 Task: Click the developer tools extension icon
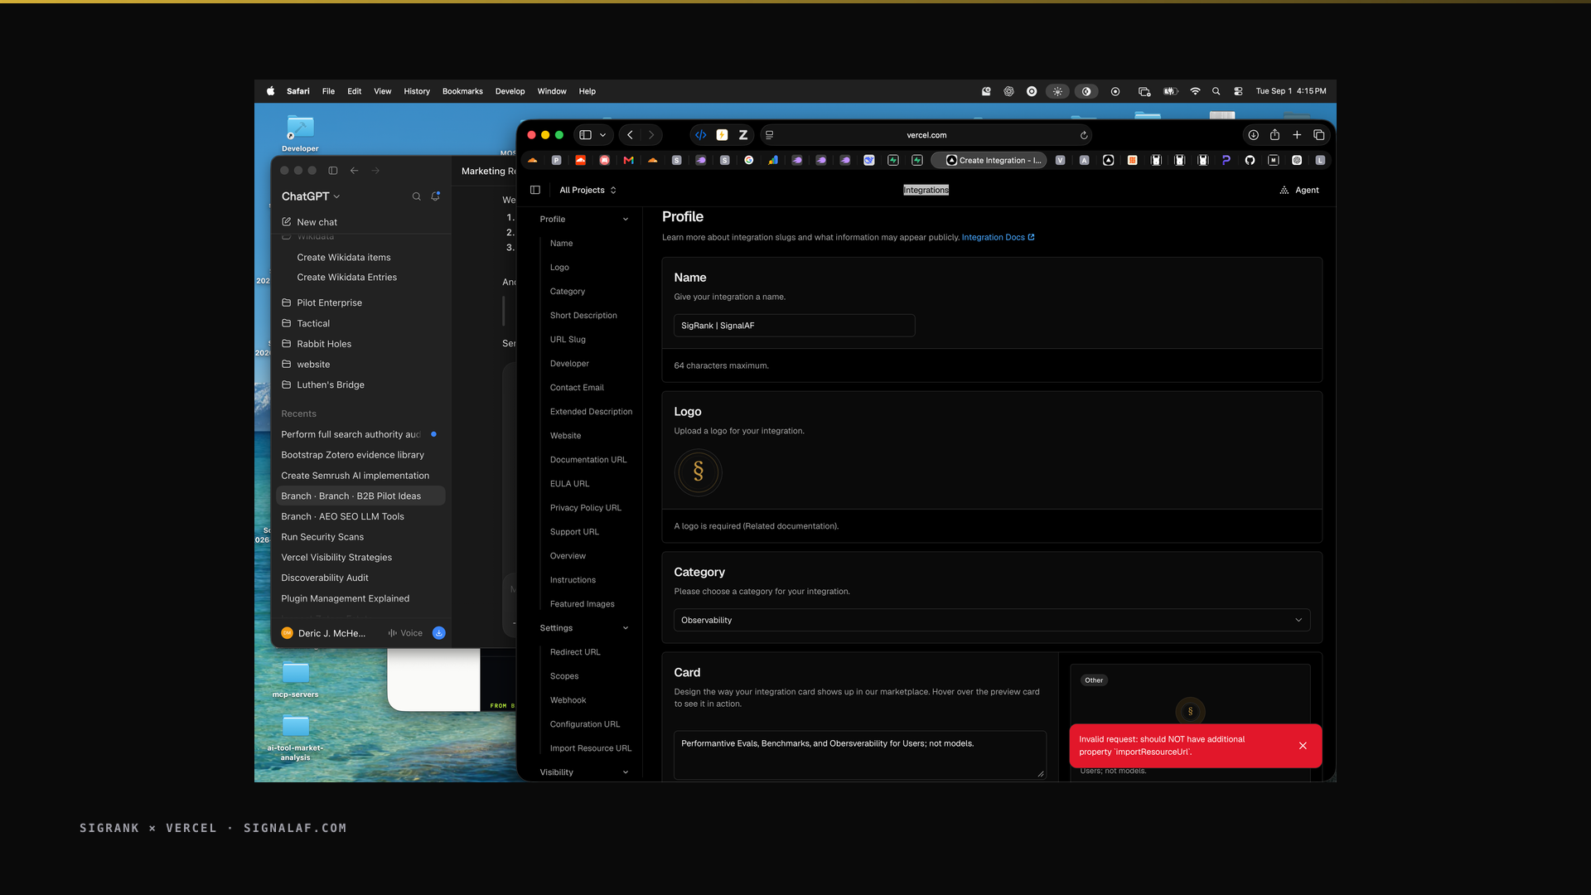point(700,135)
